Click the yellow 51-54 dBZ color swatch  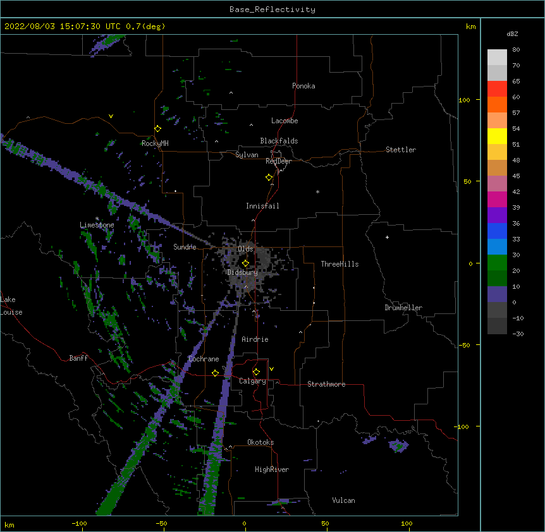click(x=497, y=136)
